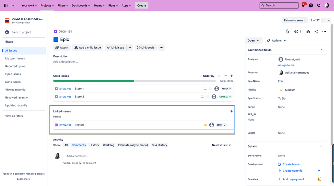Open the issue status Open dropdown
The image size is (334, 186).
[x=253, y=40]
